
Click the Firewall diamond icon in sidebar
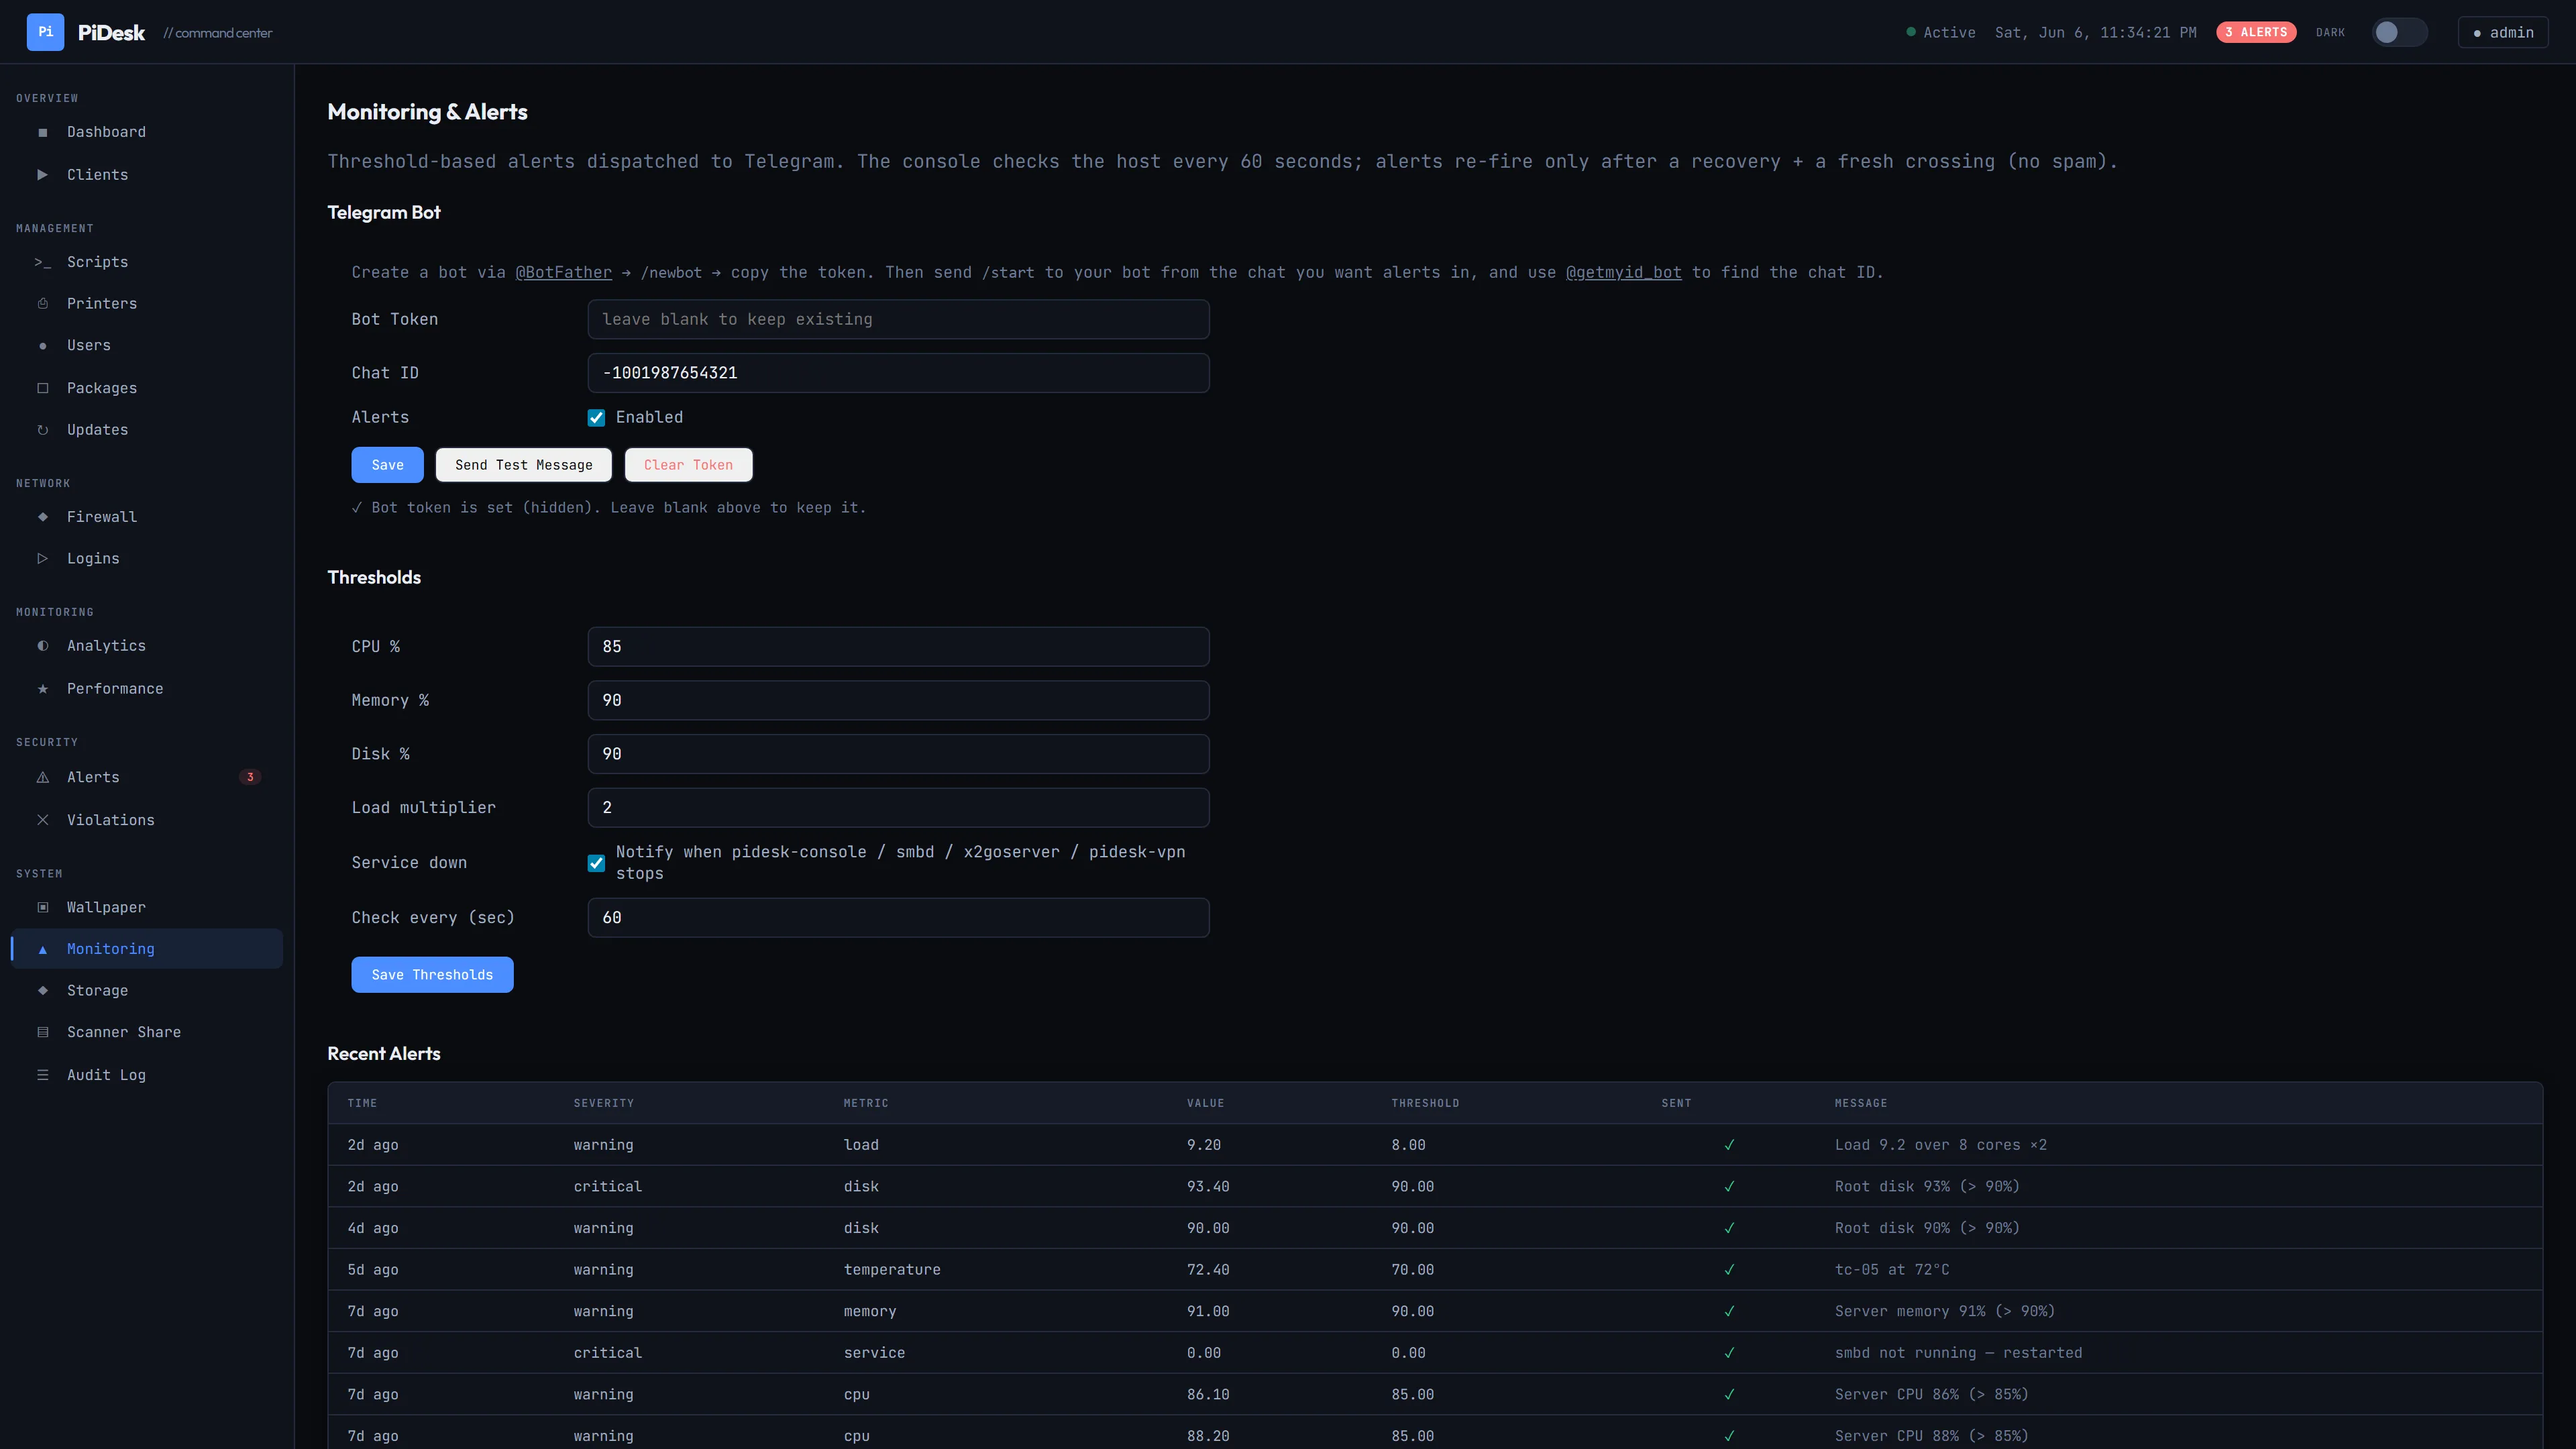pyautogui.click(x=42, y=517)
